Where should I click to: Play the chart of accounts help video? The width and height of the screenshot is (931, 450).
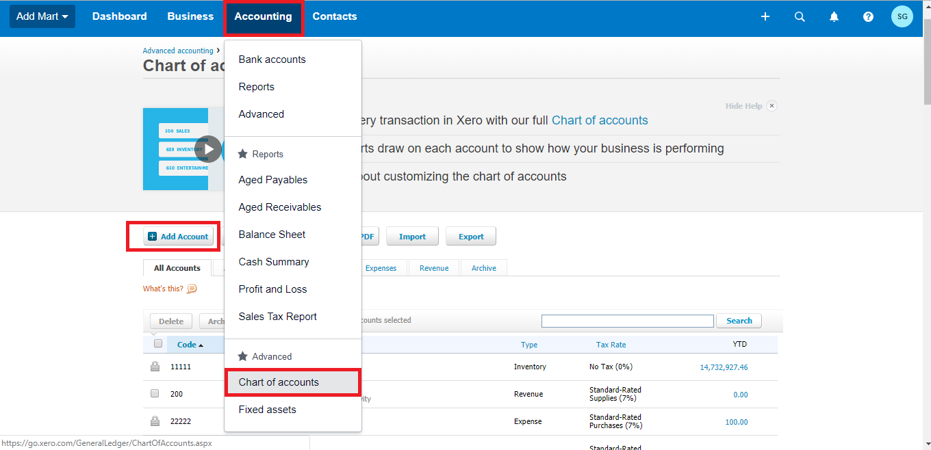(x=208, y=149)
